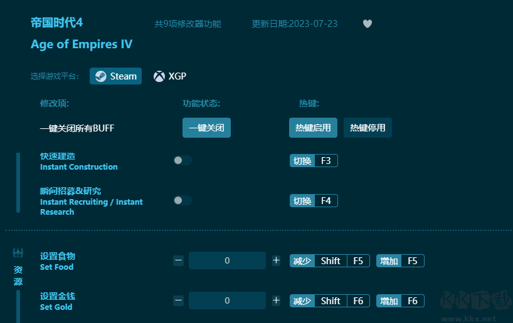Image resolution: width=513 pixels, height=323 pixels.
Task: Toggle Instant Recruiting / Instant Research switch
Action: (x=182, y=200)
